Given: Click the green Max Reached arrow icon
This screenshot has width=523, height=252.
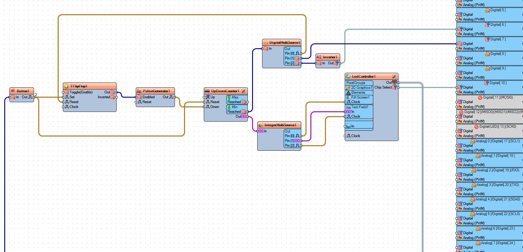Looking at the screenshot, I should (x=229, y=98).
